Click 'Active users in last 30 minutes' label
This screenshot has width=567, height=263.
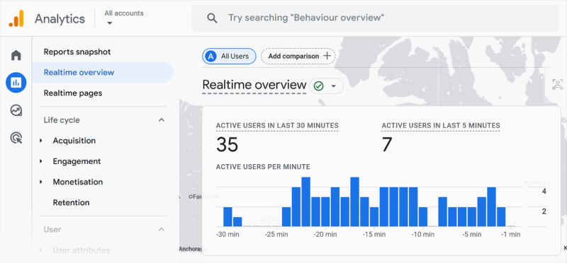(x=277, y=126)
